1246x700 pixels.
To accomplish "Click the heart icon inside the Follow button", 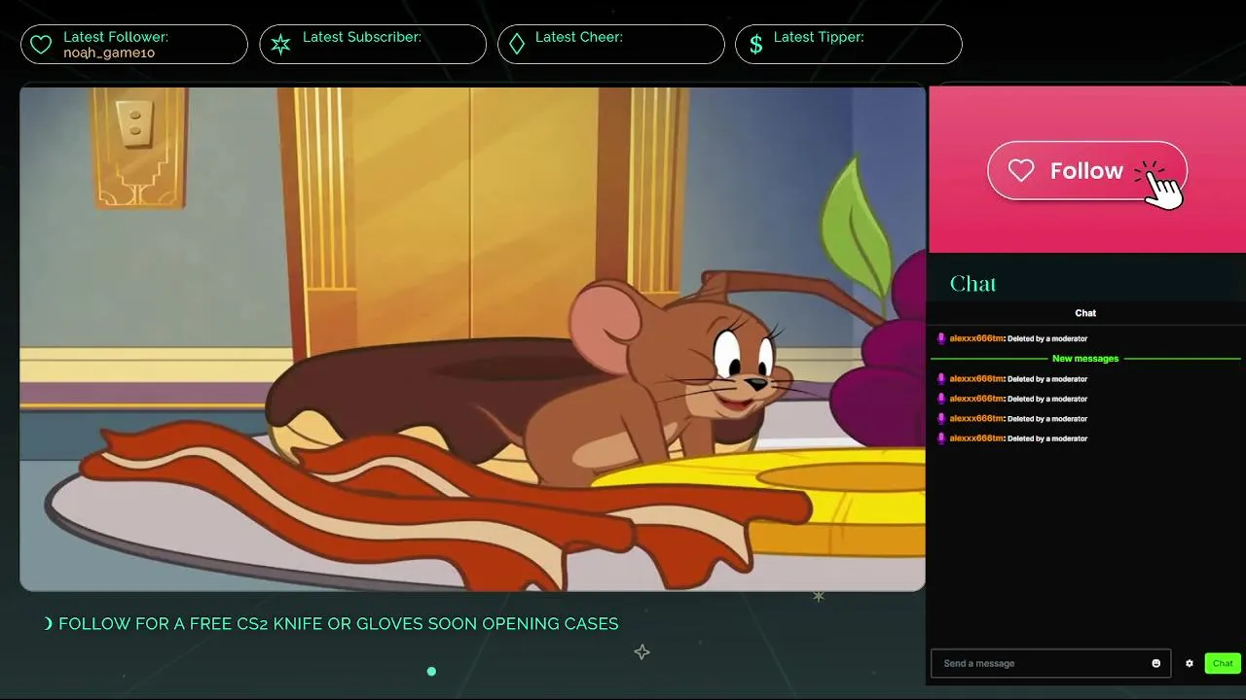I will (1021, 171).
